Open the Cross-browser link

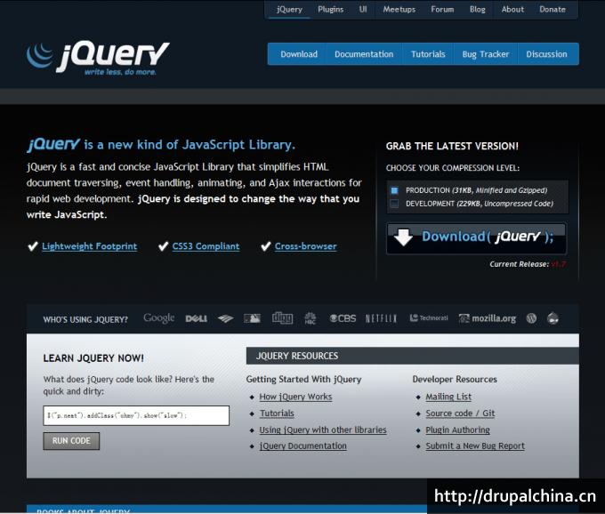tap(305, 246)
